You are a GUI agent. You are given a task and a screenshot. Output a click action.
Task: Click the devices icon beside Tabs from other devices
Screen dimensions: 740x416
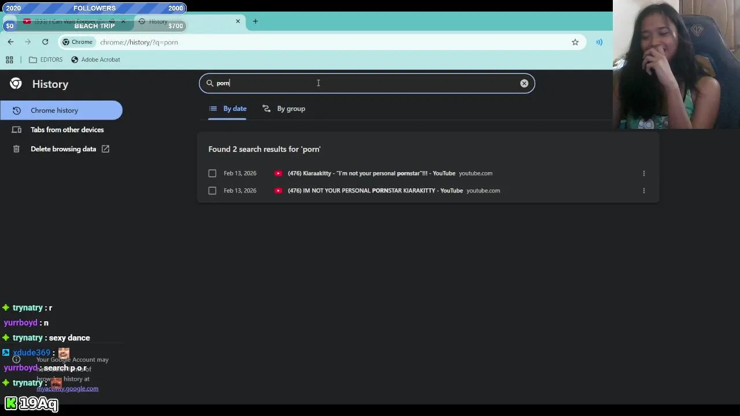point(16,129)
